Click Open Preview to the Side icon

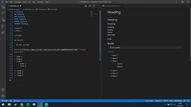90,6
